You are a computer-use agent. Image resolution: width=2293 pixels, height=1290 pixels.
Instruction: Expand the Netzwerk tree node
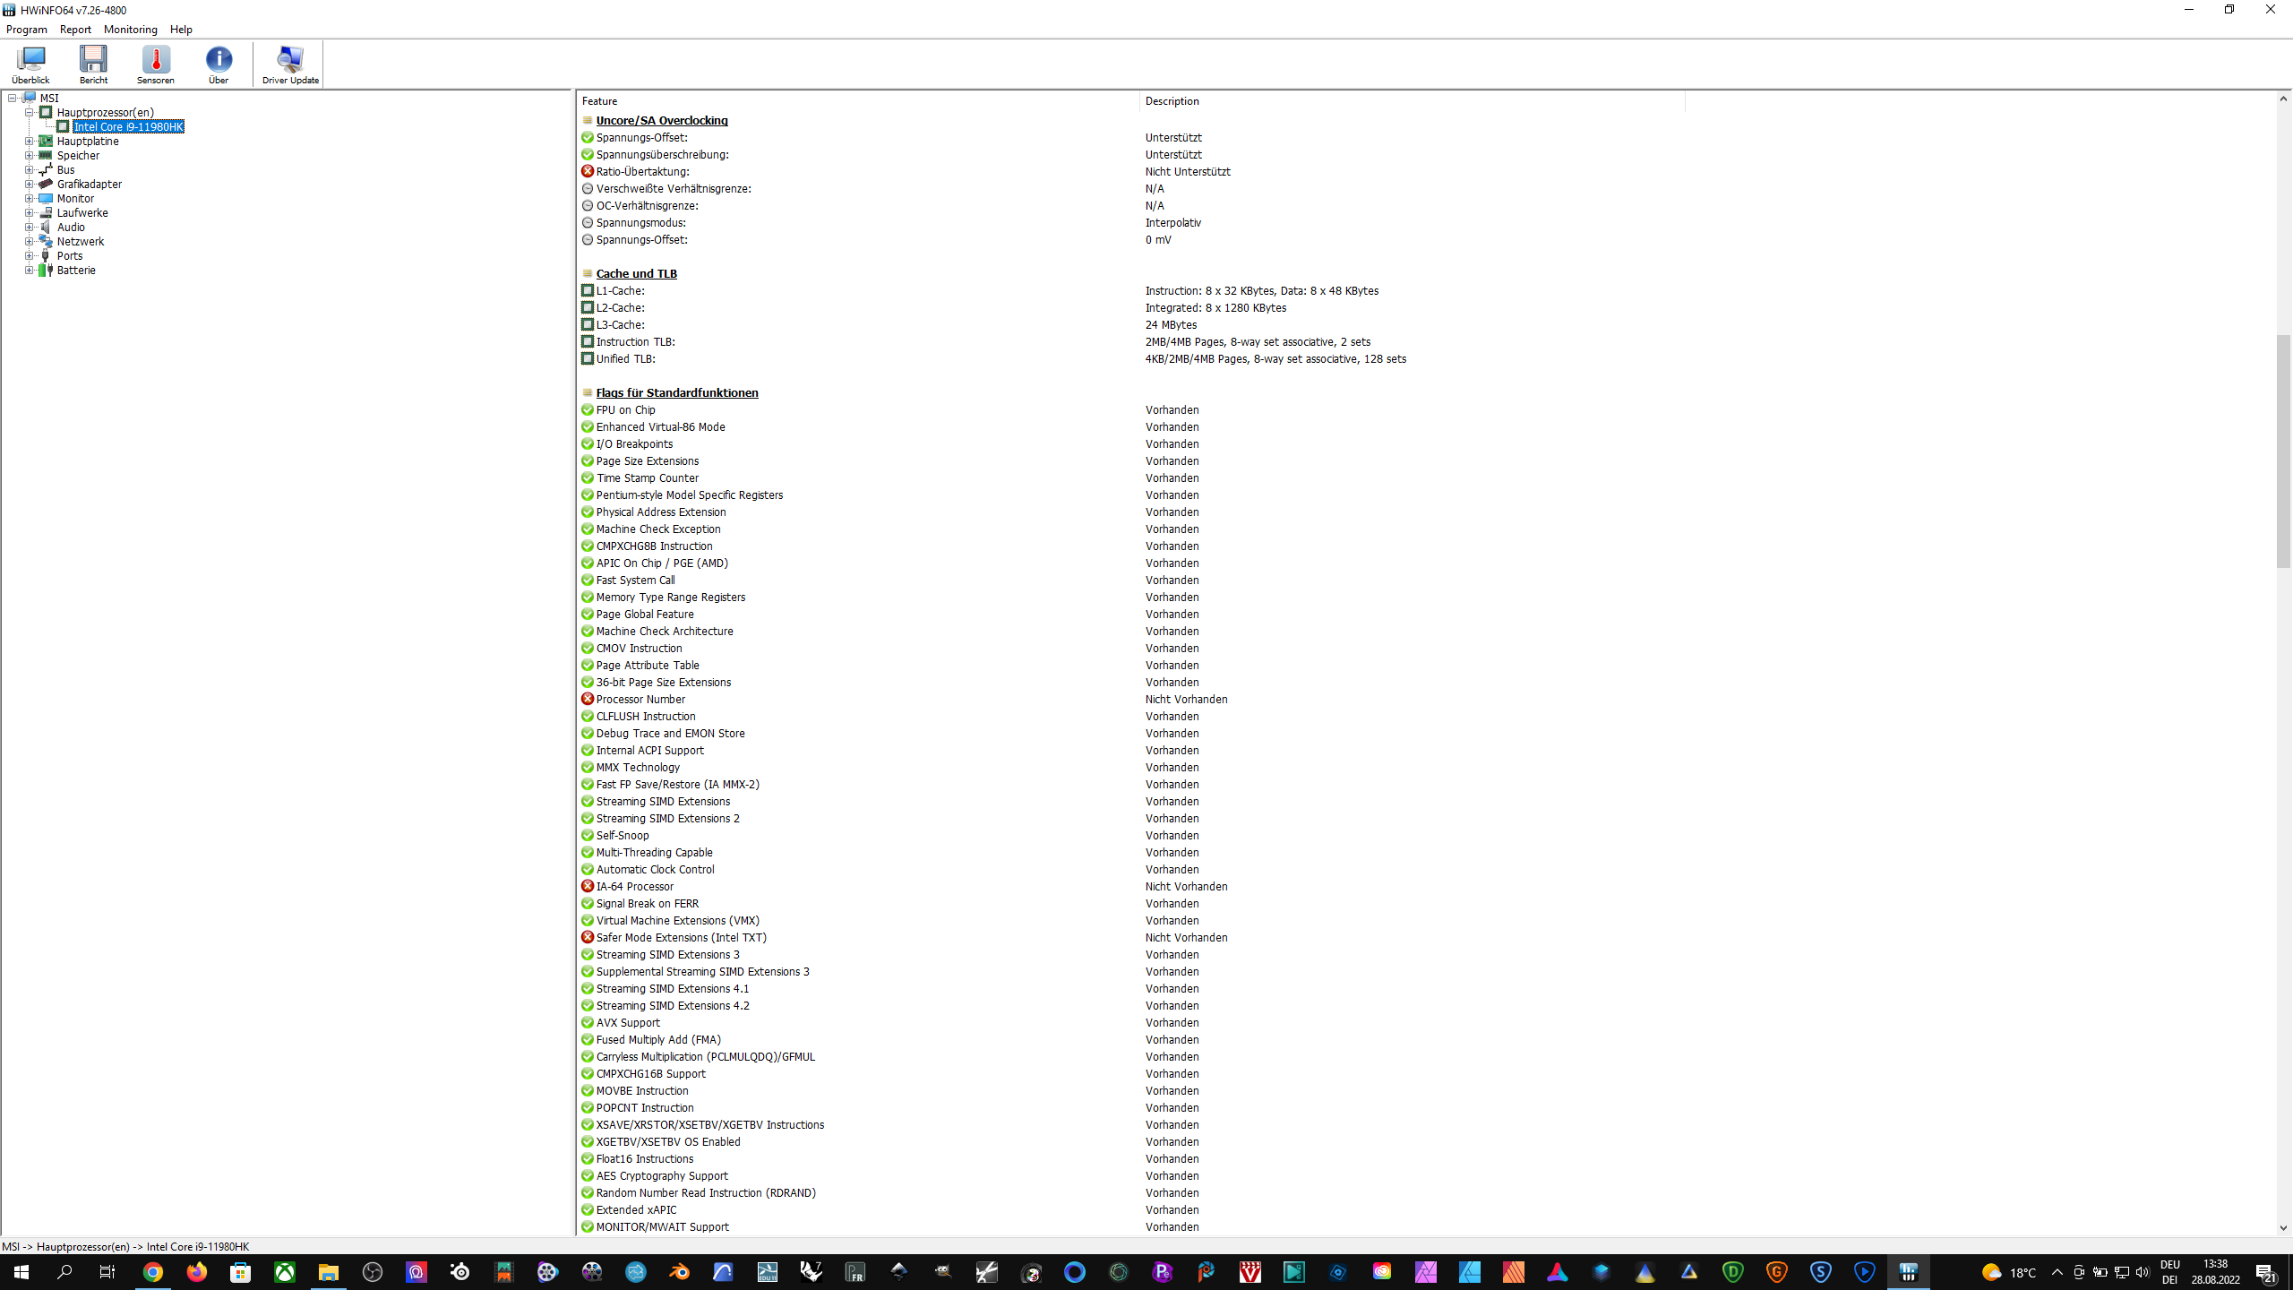click(29, 241)
